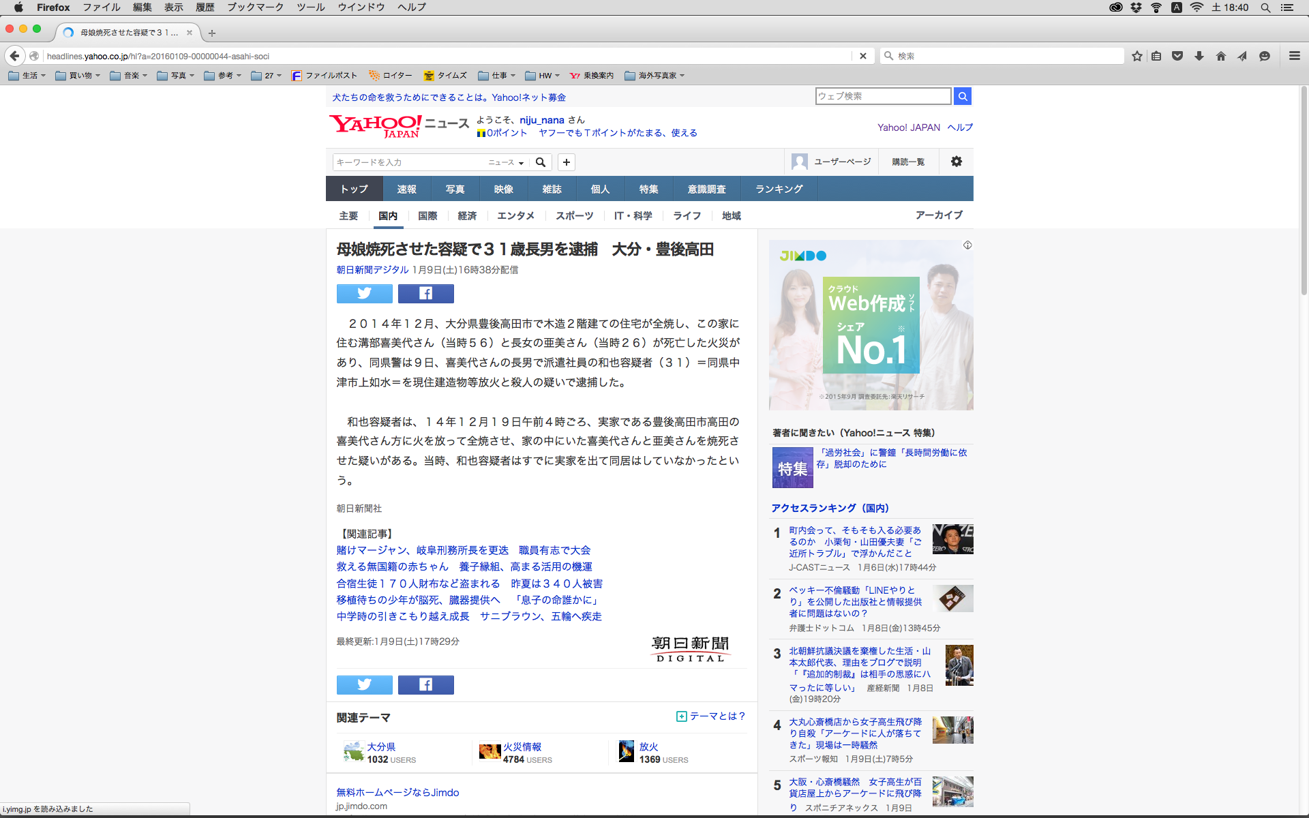
Task: Click plus button beside keyword search
Action: [566, 162]
